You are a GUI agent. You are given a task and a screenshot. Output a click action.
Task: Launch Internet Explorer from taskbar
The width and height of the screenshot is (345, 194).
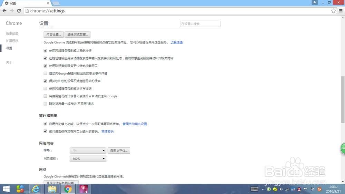tap(36, 189)
